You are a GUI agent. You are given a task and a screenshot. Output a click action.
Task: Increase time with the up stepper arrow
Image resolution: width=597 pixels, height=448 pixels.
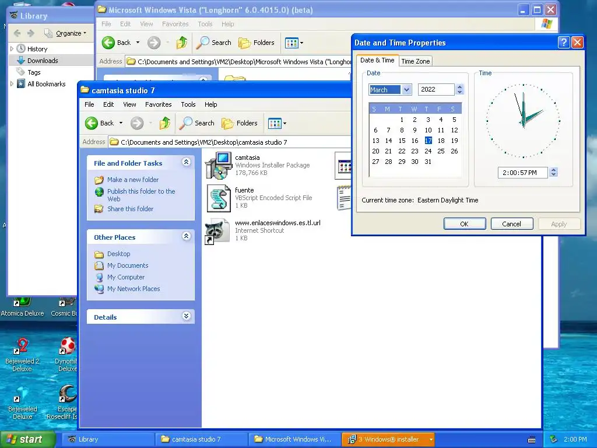click(554, 170)
